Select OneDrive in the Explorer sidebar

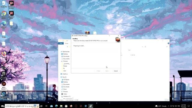coord(65,74)
